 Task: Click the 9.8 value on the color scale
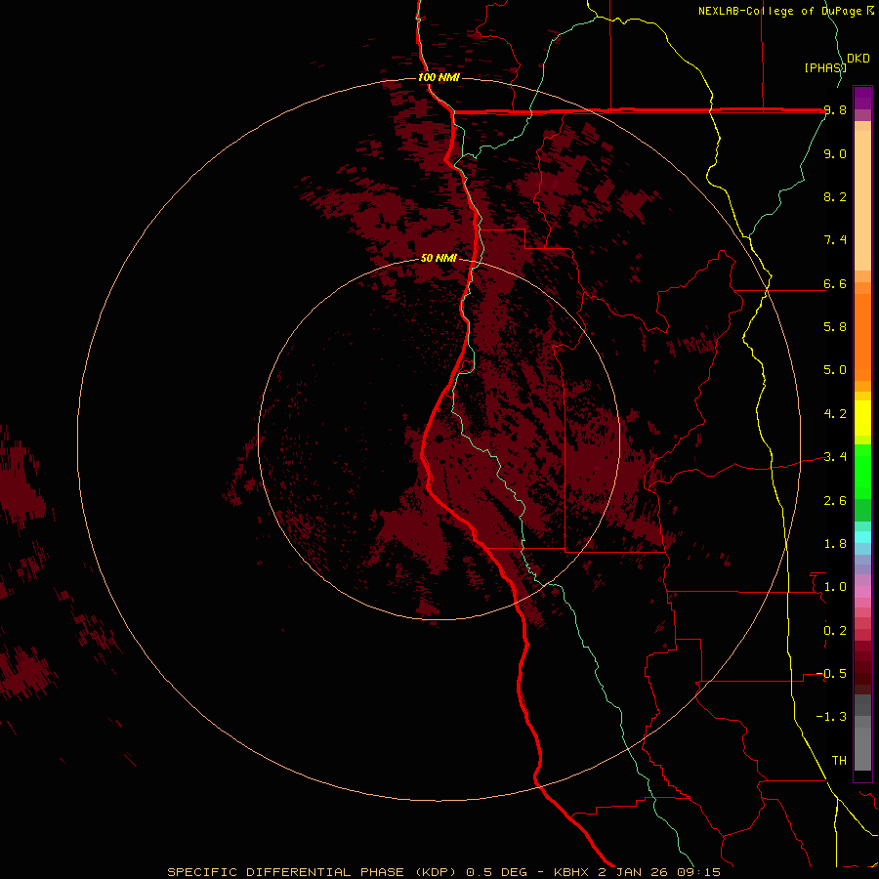click(835, 110)
